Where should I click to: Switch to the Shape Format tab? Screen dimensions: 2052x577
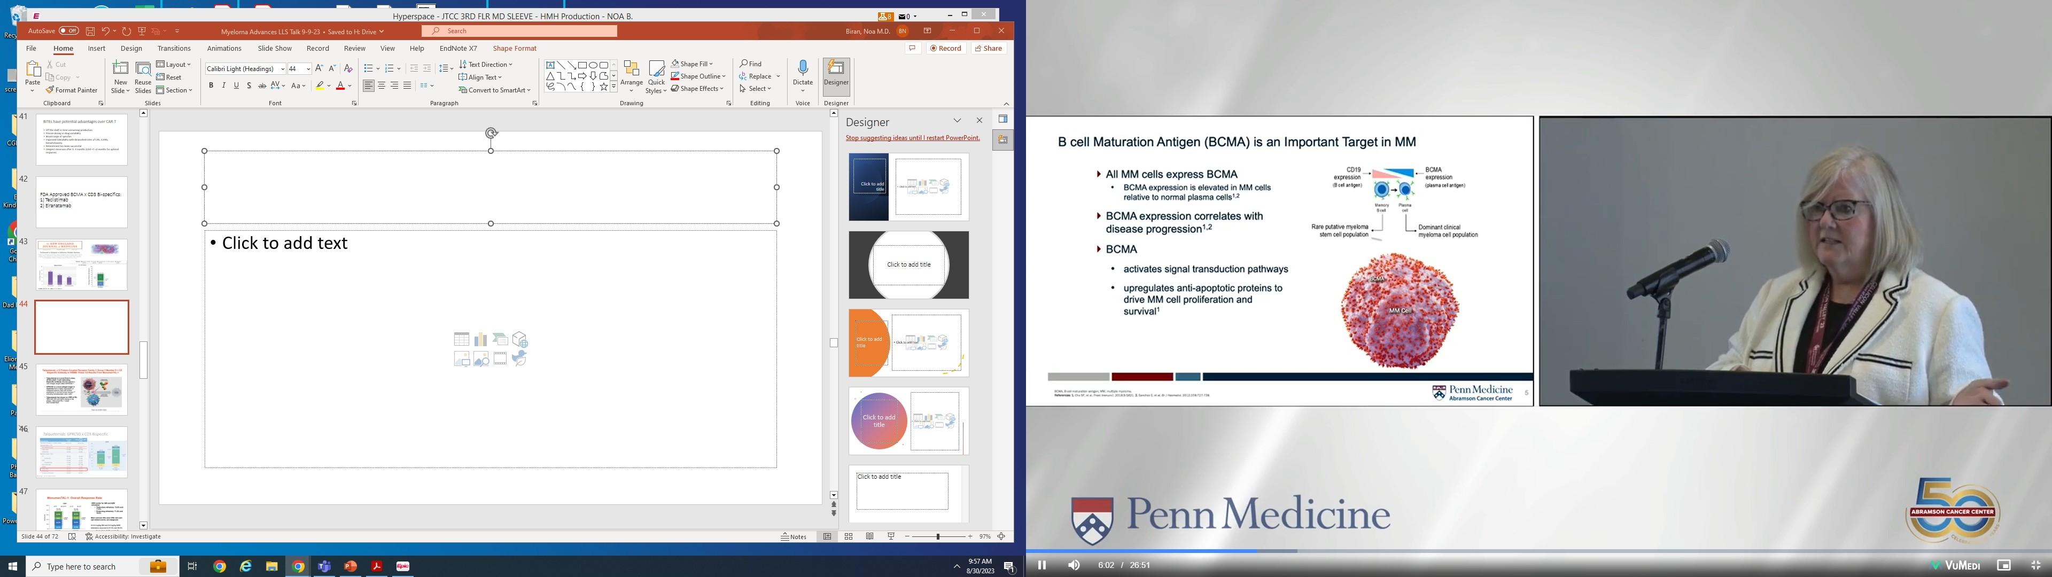click(x=515, y=49)
